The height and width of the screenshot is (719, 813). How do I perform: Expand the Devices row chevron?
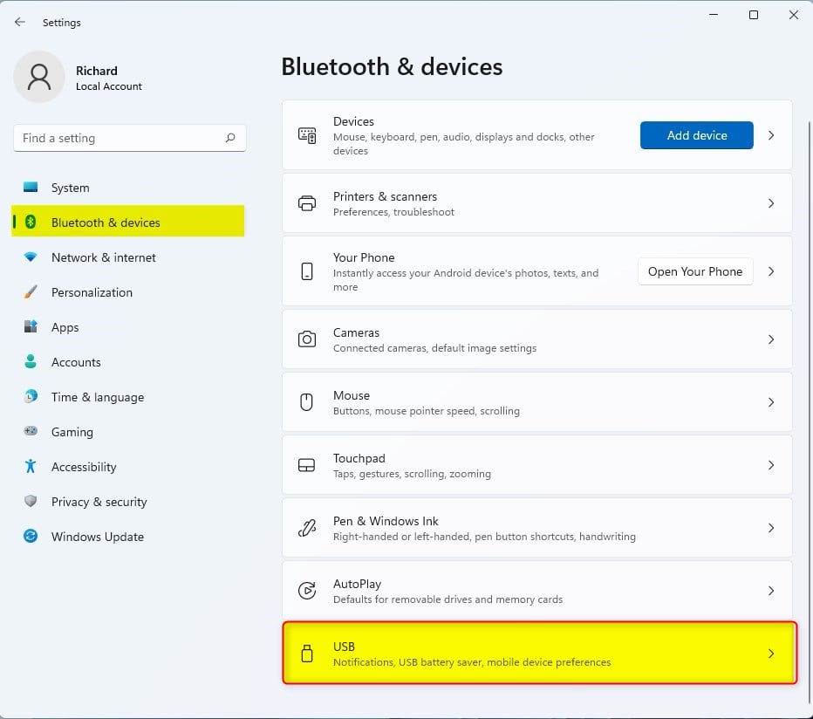click(x=771, y=135)
